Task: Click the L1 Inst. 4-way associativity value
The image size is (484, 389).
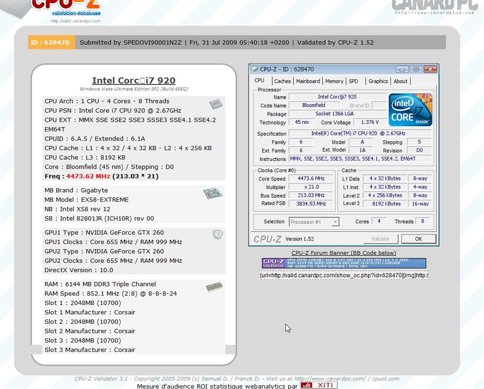Action: coord(420,187)
